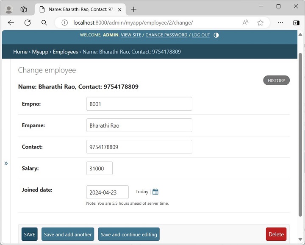
Task: Minimize the browser window
Action: click(261, 6)
